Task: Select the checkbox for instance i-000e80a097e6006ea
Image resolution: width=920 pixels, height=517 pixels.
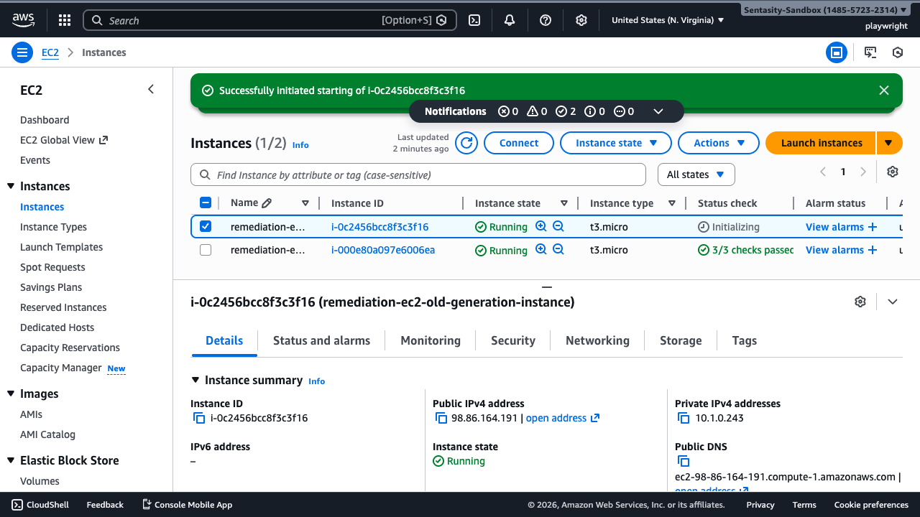Action: click(206, 250)
